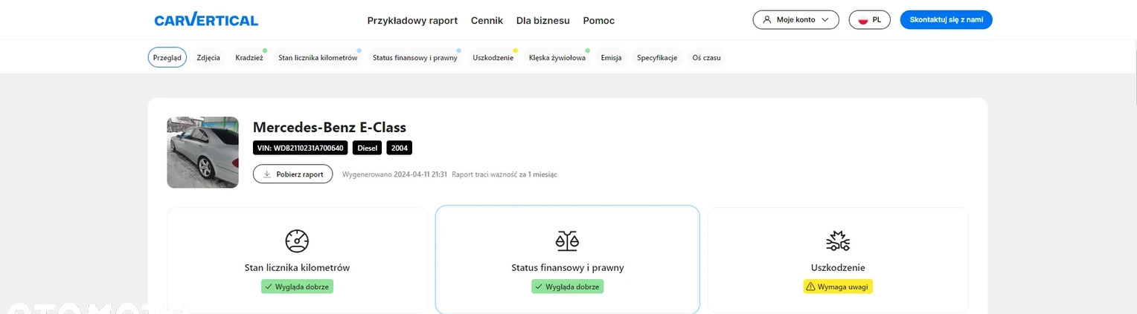
Task: Click the carVertical logo
Action: point(206,19)
